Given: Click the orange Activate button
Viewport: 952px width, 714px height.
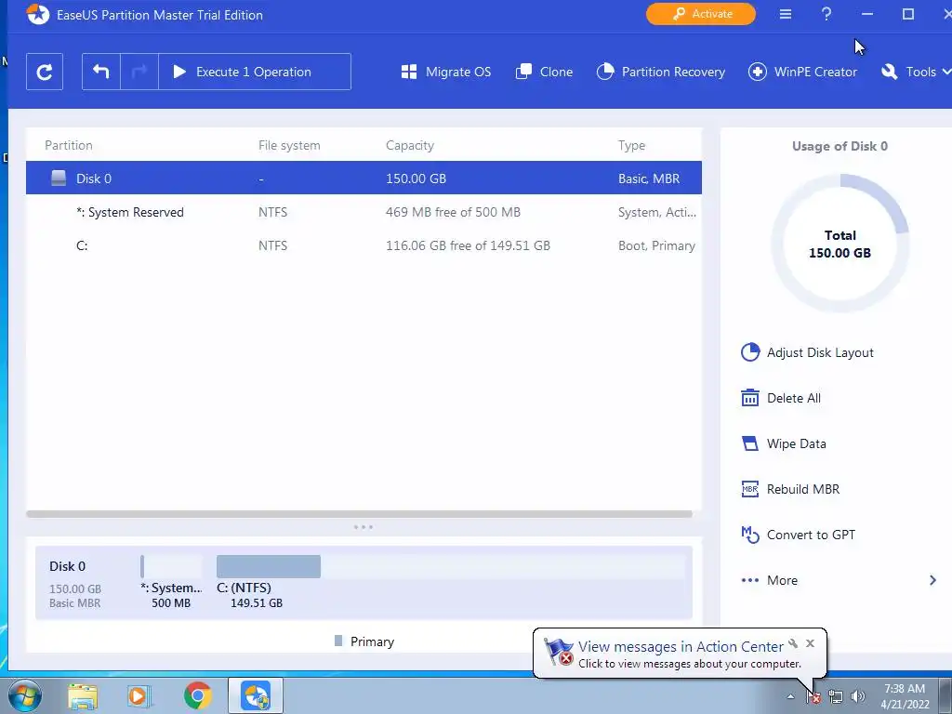Looking at the screenshot, I should click(x=701, y=14).
